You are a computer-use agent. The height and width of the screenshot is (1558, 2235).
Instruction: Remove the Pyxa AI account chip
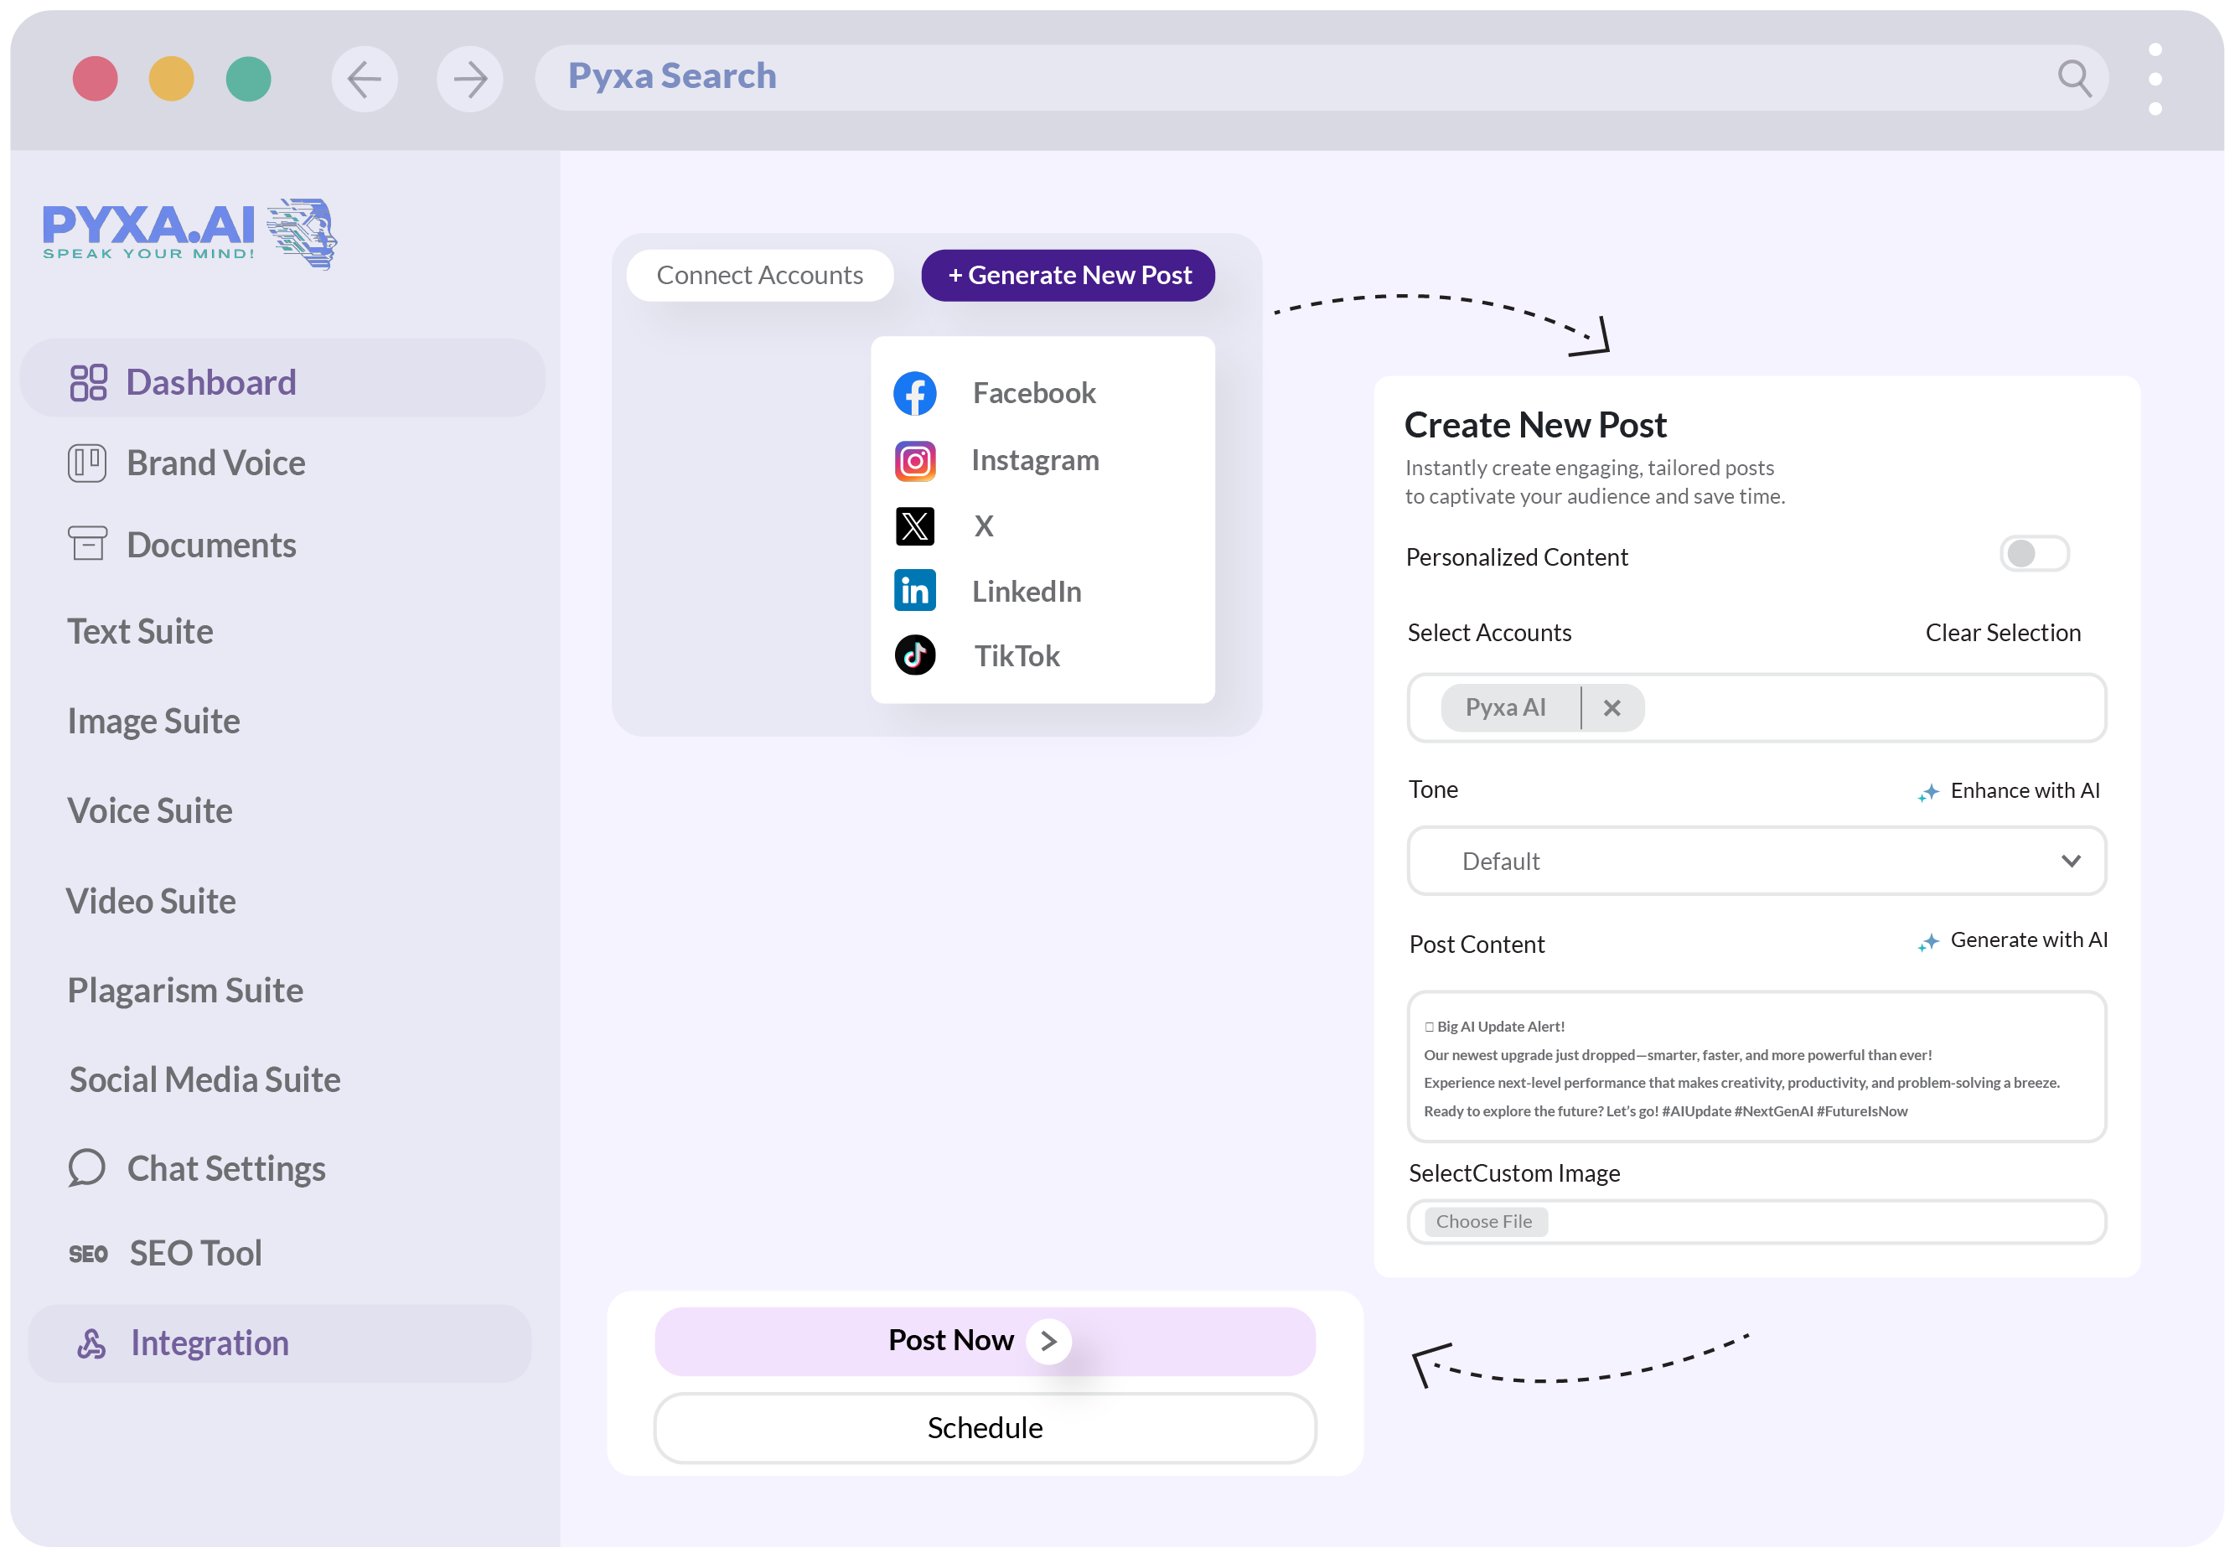coord(1612,708)
